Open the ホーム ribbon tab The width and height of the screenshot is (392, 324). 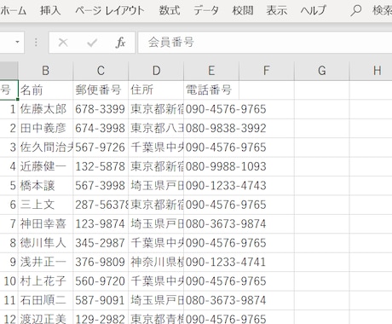point(13,11)
